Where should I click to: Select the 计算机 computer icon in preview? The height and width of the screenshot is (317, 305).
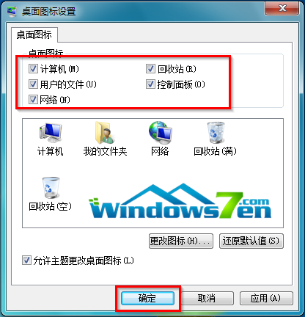click(x=51, y=134)
